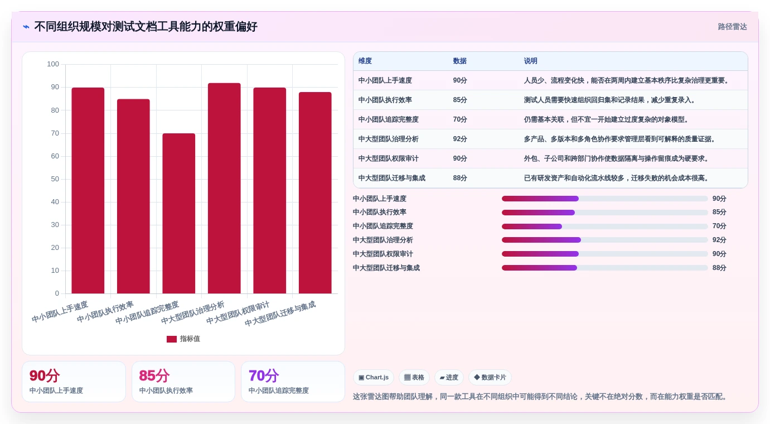Click the 中大型团队迁移与集成 progress bar
Viewport: 770px width, 424px height.
point(605,268)
